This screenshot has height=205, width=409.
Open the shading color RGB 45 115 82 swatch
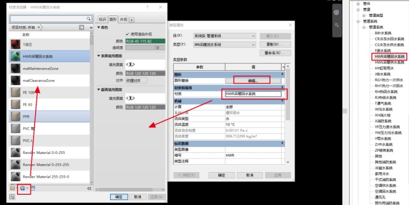pos(145,41)
